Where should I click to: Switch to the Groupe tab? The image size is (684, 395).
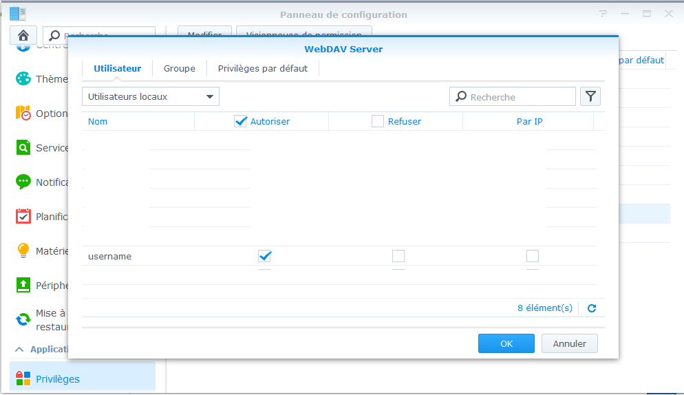coord(180,69)
